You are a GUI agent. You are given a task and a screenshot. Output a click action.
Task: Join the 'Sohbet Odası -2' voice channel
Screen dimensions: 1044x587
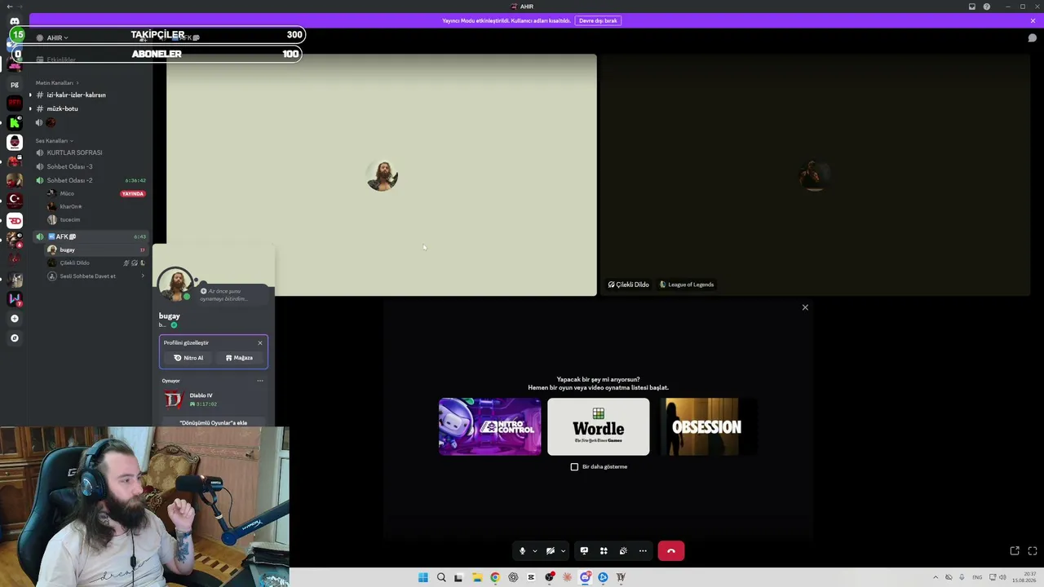coord(69,180)
